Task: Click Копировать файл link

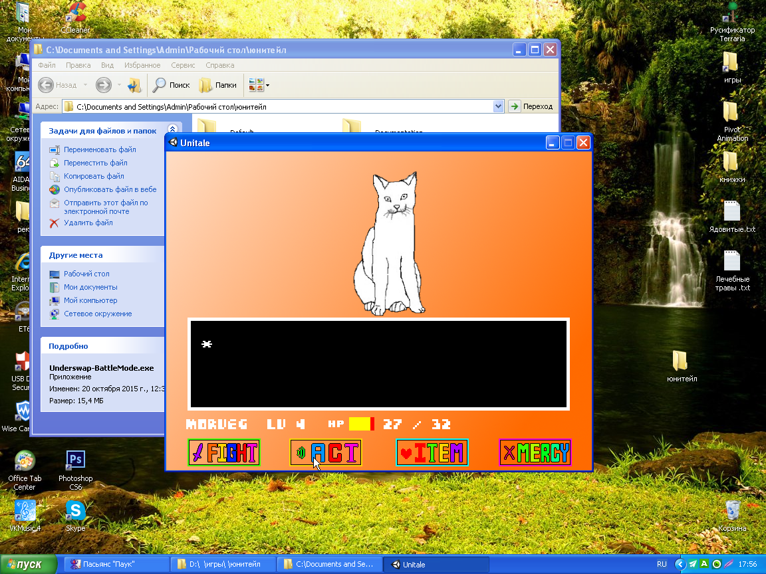Action: click(94, 175)
